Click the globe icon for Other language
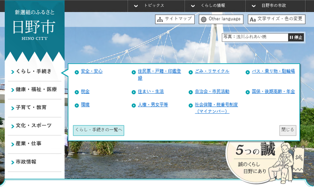 [x=203, y=19]
